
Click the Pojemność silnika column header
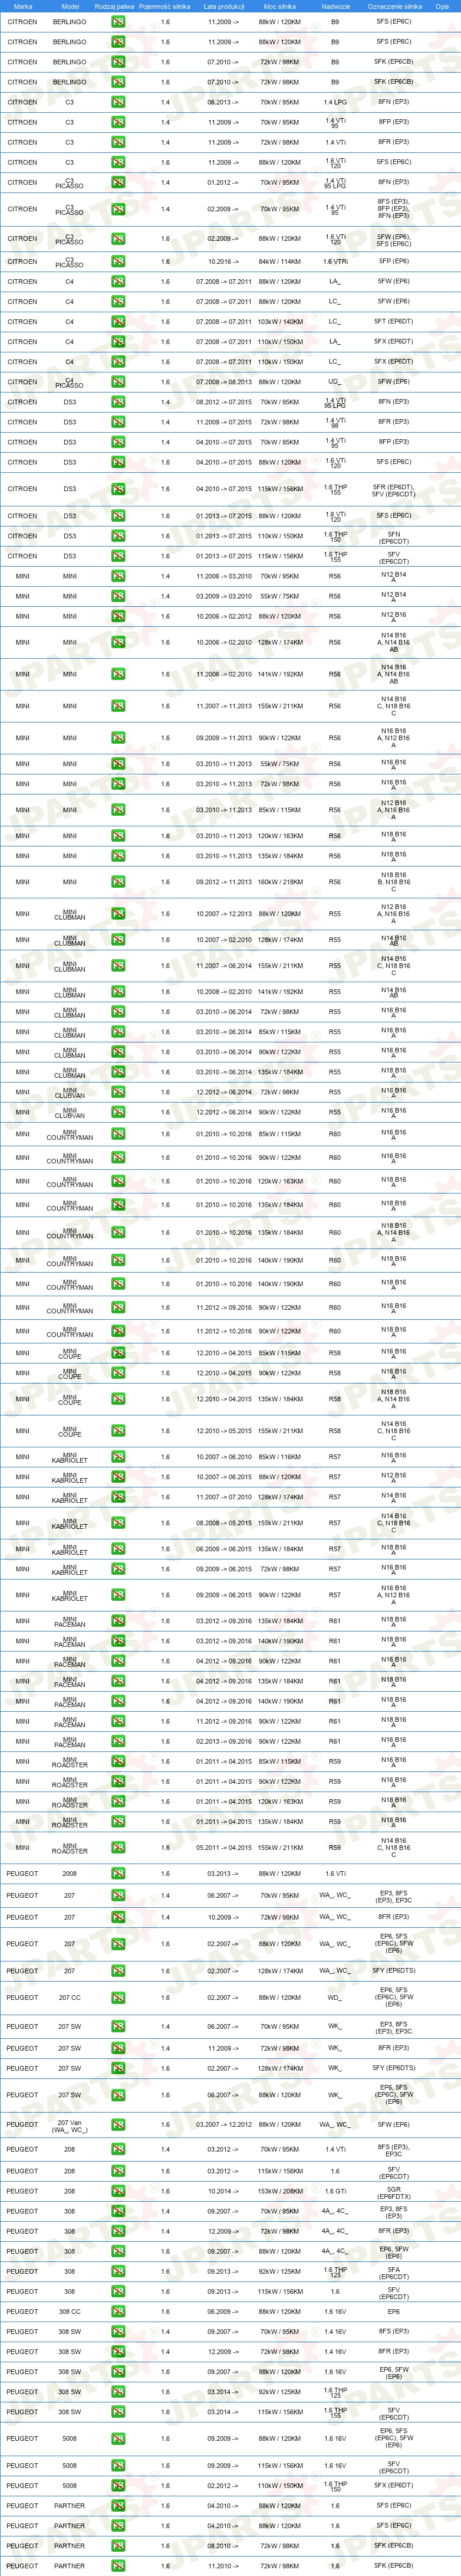(164, 6)
